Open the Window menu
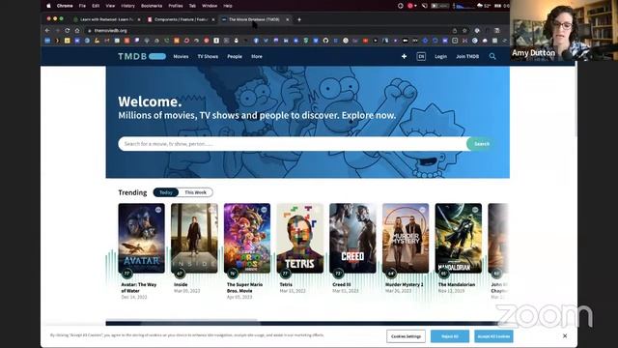 point(210,6)
